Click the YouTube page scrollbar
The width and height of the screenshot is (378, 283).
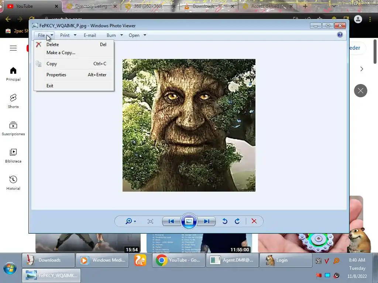375,52
